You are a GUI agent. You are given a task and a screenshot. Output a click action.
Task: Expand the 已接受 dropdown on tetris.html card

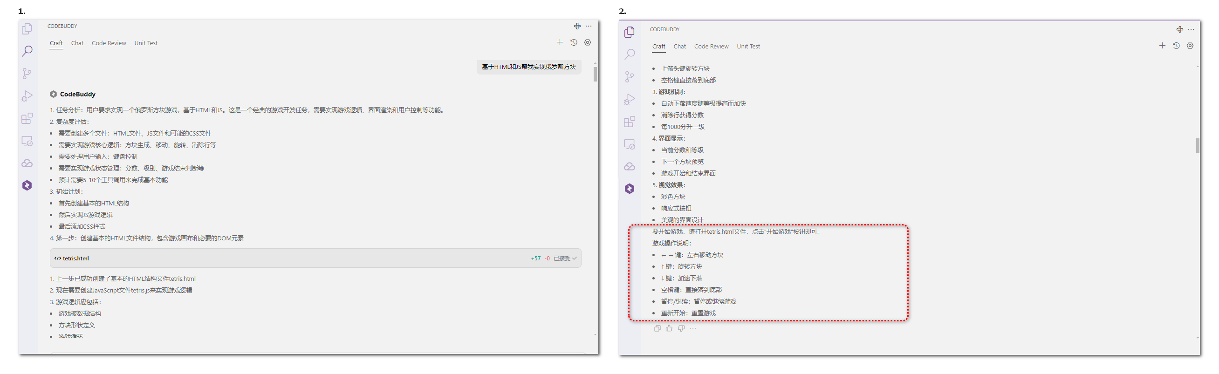[x=566, y=258]
